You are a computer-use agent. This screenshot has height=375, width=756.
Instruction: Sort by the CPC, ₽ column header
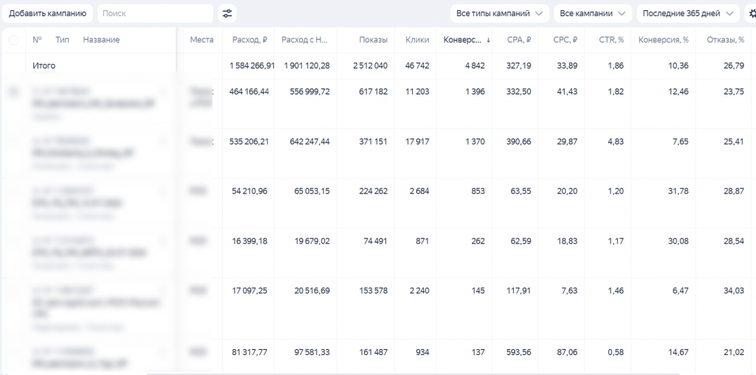point(565,40)
